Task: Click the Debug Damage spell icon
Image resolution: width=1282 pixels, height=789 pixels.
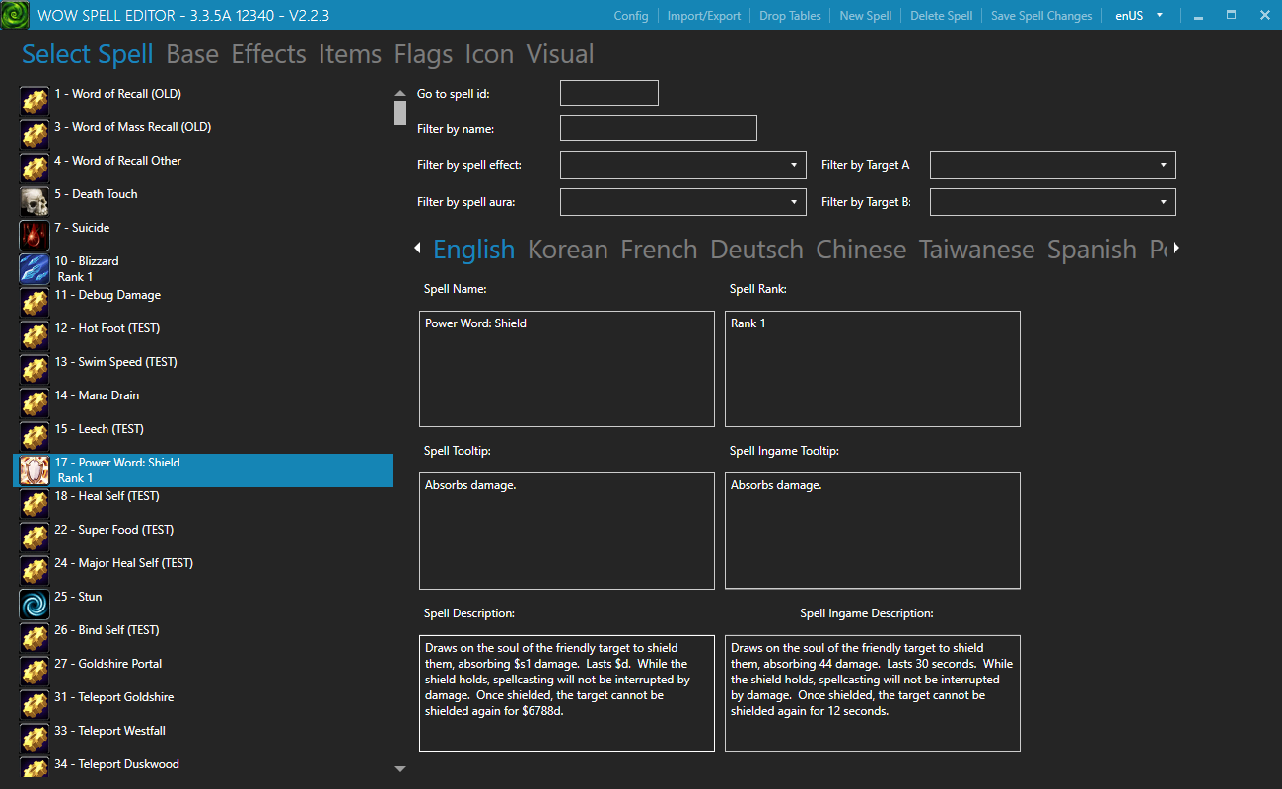Action: pyautogui.click(x=35, y=303)
